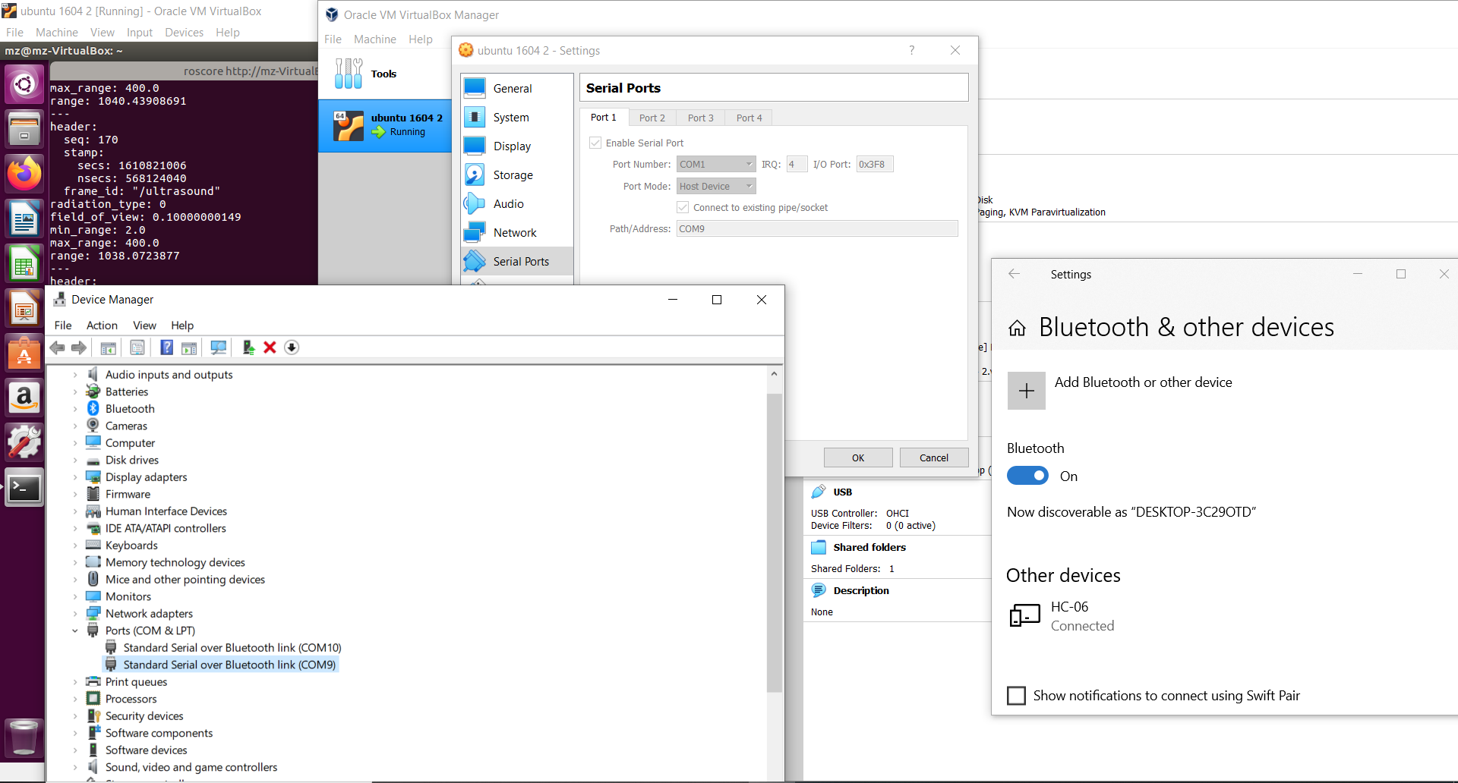Image resolution: width=1458 pixels, height=783 pixels.
Task: Open Terminal from Ubuntu launcher
Action: 24,488
